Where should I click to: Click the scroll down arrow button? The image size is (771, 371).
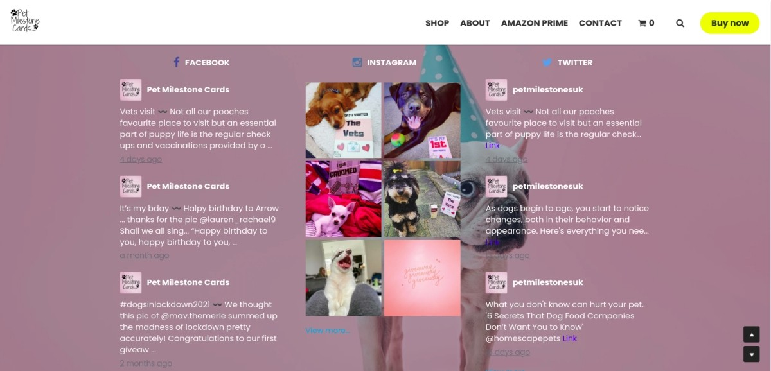tap(752, 354)
